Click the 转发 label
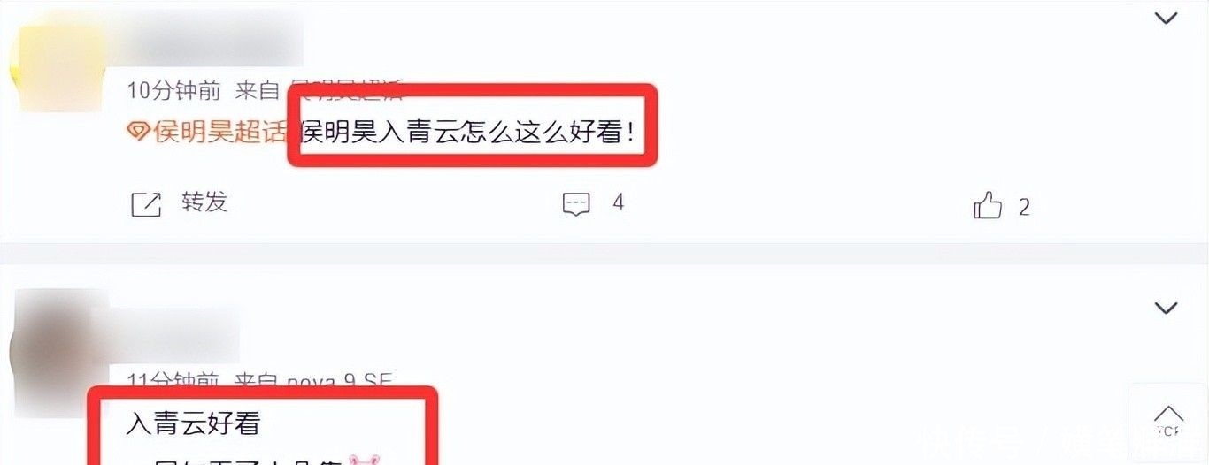 (204, 202)
